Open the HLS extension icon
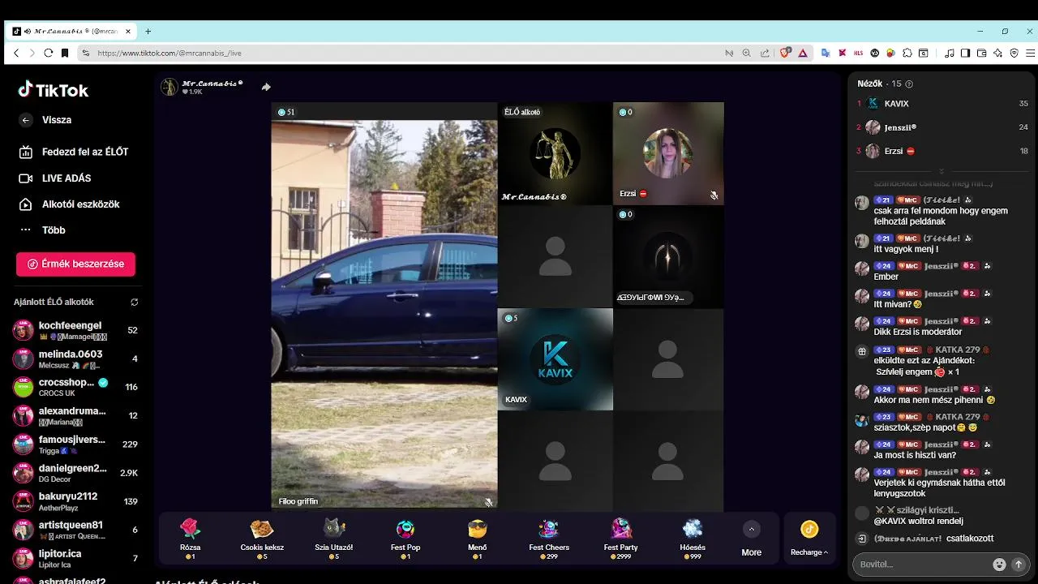 (x=858, y=53)
